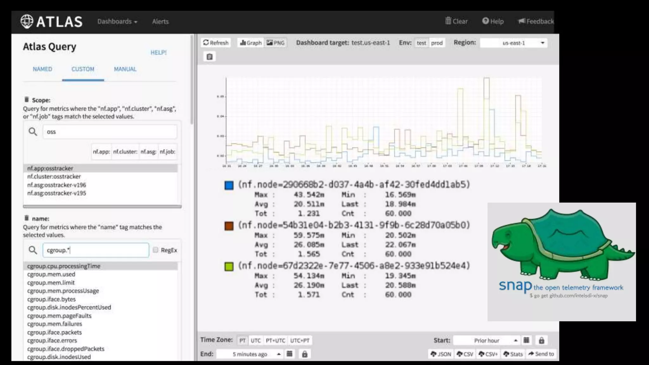Click the Clear trash button
649x365 pixels.
pyautogui.click(x=456, y=21)
